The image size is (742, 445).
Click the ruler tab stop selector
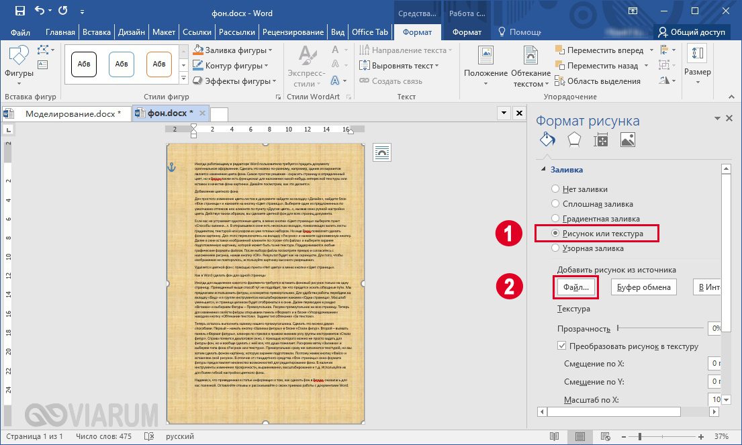click(x=9, y=129)
